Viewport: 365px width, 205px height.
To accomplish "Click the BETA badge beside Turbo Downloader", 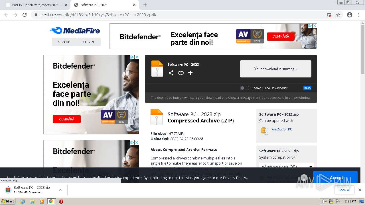I will pyautogui.click(x=307, y=88).
